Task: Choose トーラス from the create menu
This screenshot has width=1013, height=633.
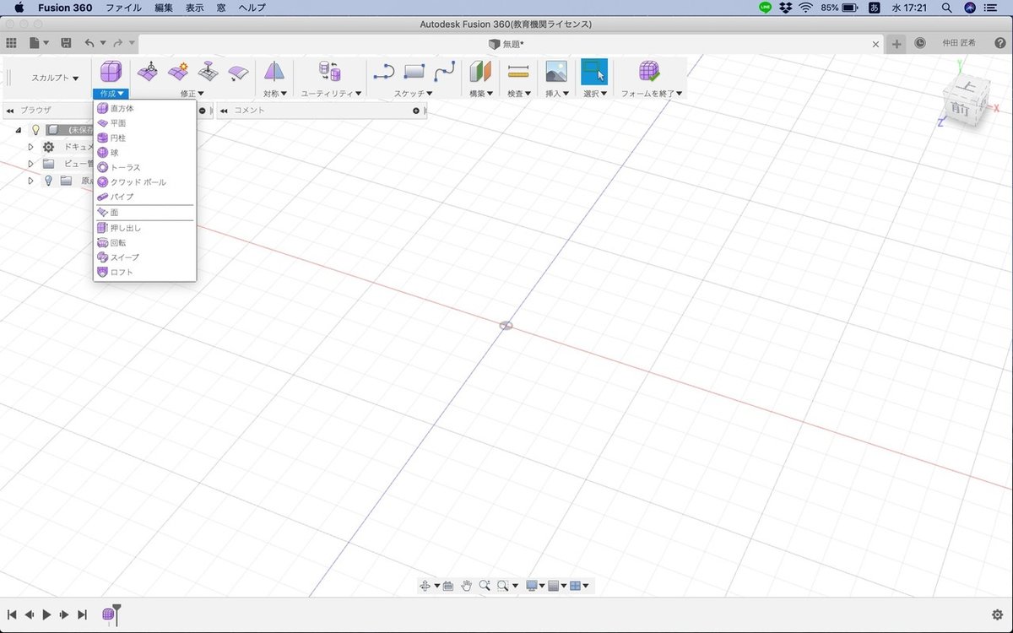Action: pyautogui.click(x=144, y=167)
